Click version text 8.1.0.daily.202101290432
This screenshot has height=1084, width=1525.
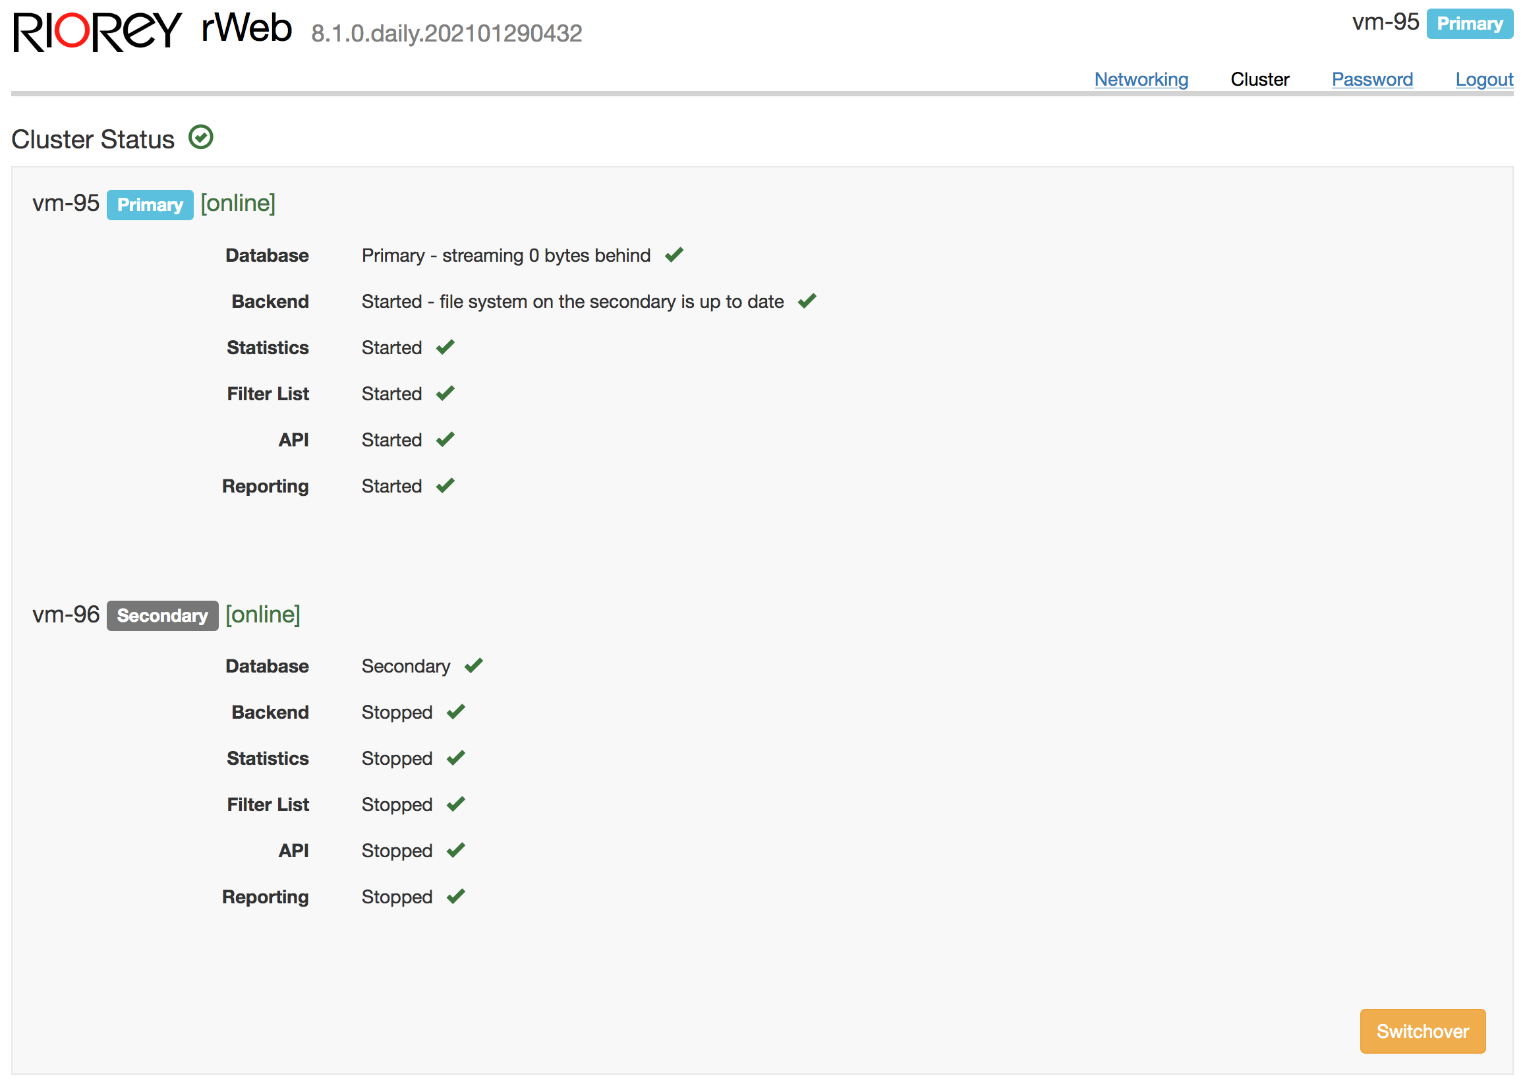click(x=447, y=33)
